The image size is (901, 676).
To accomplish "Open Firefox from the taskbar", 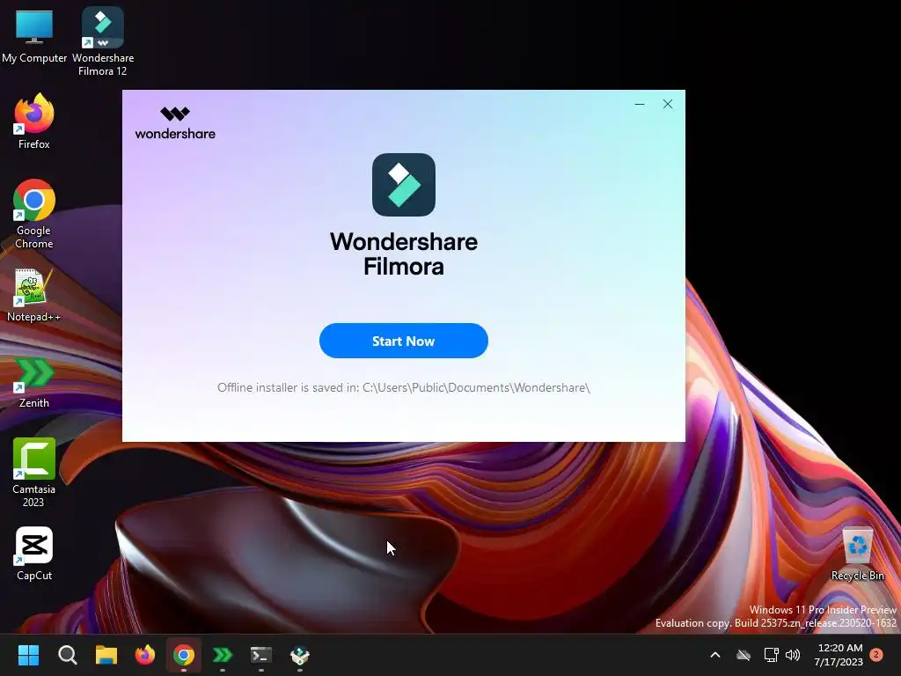I will point(145,655).
